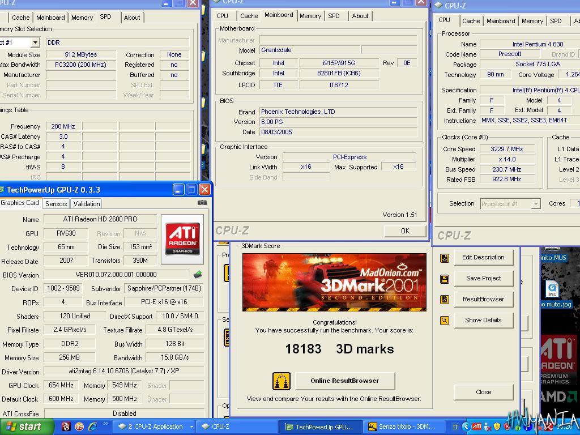Open Mainboard tab in right CPU-Z window
The image size is (580, 435).
[x=501, y=21]
